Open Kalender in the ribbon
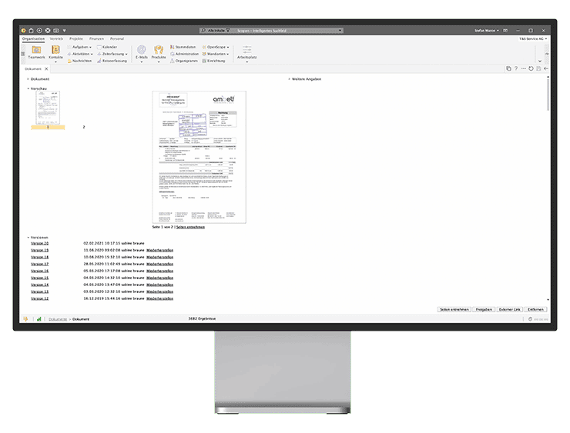The height and width of the screenshot is (433, 570). pos(107,47)
